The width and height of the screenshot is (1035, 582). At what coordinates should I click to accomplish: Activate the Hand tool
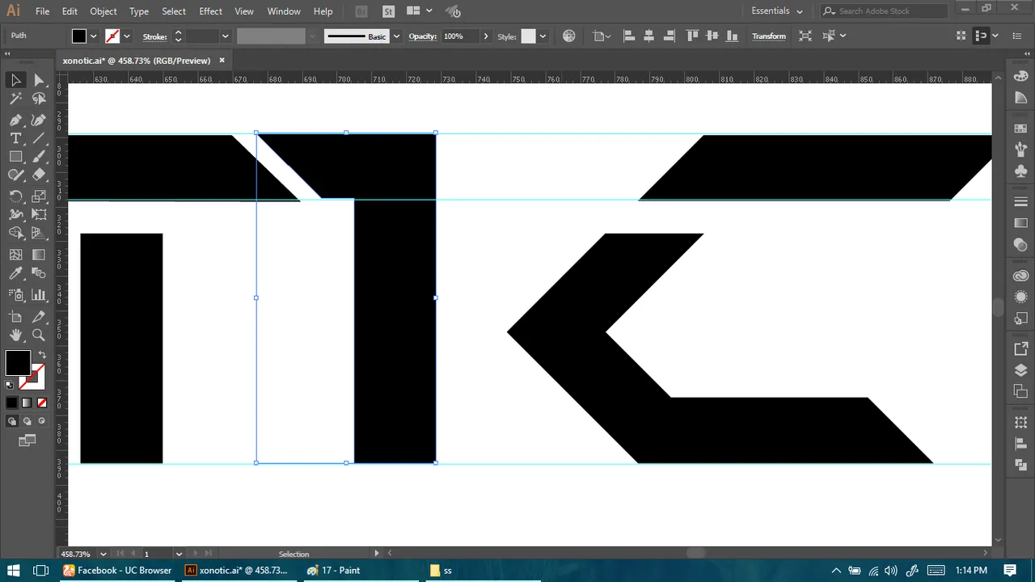tap(15, 335)
